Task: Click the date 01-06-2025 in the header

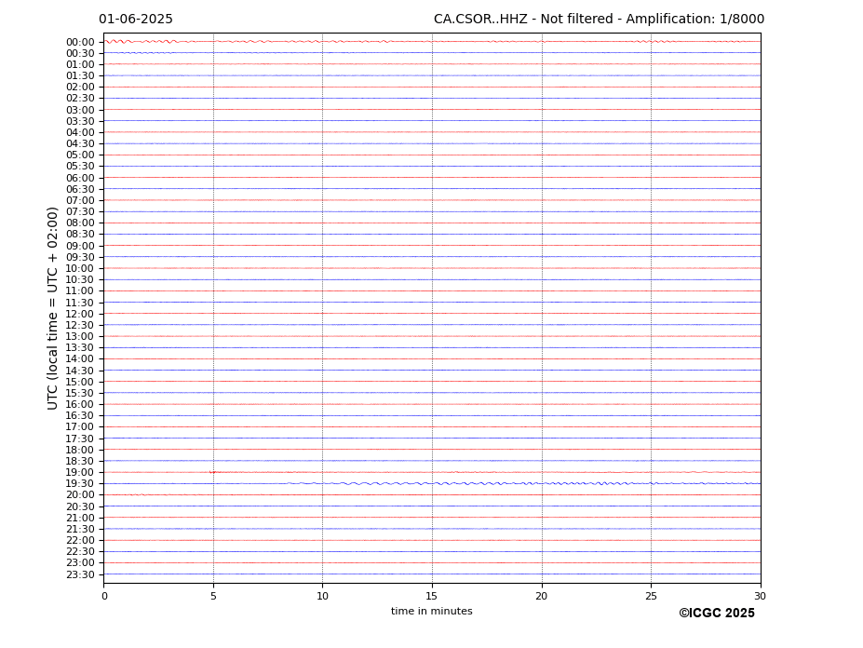Action: [x=135, y=20]
